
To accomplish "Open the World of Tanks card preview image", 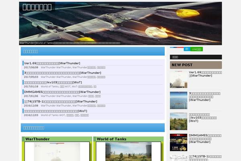I will point(129,152).
